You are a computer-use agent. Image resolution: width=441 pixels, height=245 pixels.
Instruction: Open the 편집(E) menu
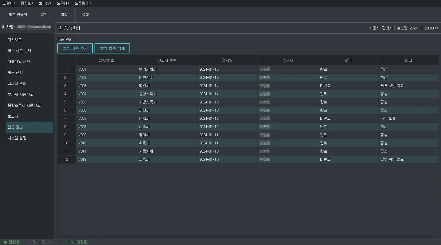27,3
